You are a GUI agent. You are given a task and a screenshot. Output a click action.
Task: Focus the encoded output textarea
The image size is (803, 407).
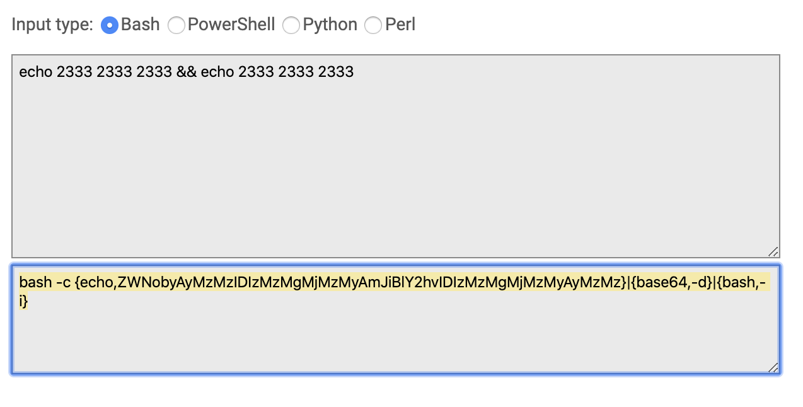[x=396, y=319]
